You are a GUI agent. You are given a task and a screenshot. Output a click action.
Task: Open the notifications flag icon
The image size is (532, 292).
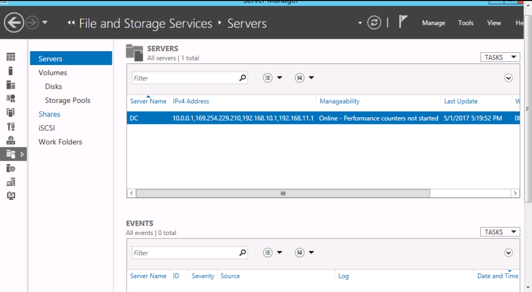pyautogui.click(x=403, y=21)
